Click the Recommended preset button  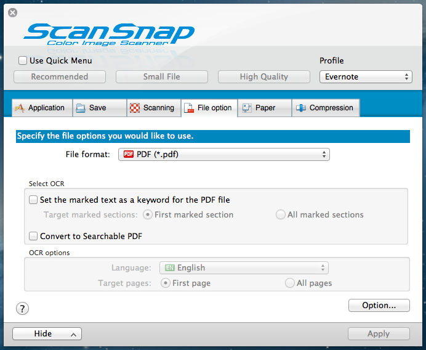(x=60, y=76)
